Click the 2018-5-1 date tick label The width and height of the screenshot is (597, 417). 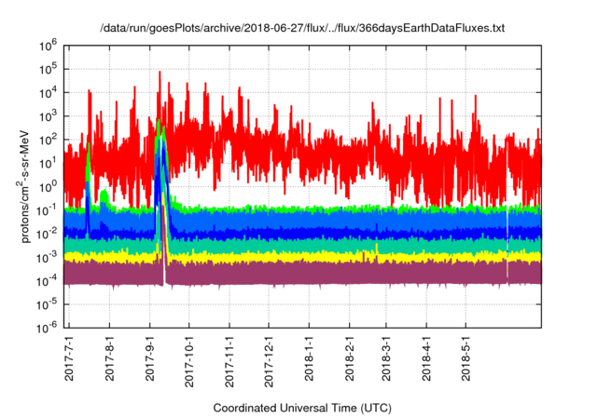click(466, 358)
